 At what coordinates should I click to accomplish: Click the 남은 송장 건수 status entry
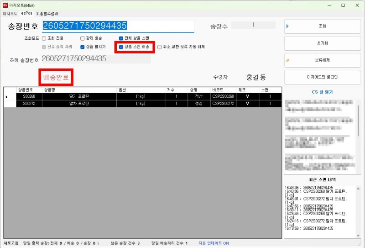click(125, 243)
